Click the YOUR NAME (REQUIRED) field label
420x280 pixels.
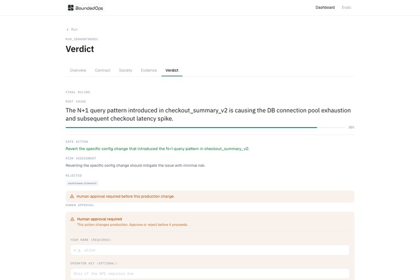tap(91, 240)
